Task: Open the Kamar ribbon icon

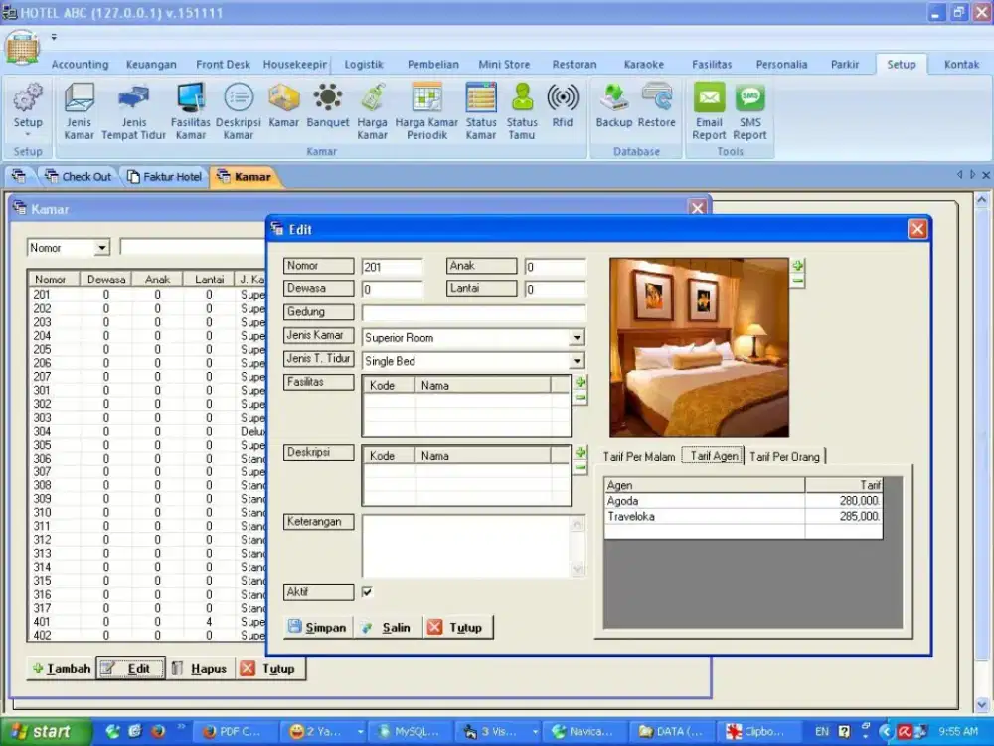Action: click(x=283, y=104)
